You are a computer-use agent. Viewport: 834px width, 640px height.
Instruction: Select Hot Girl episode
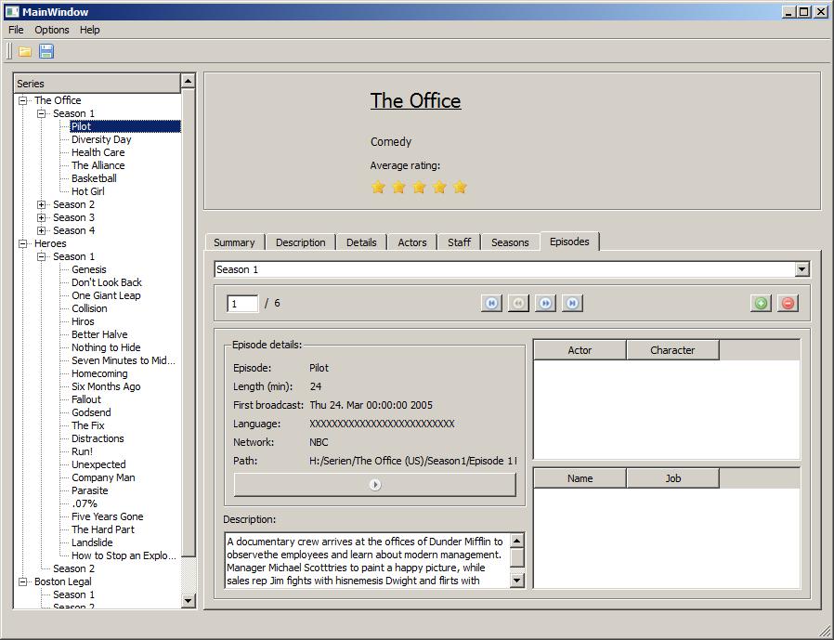[88, 191]
